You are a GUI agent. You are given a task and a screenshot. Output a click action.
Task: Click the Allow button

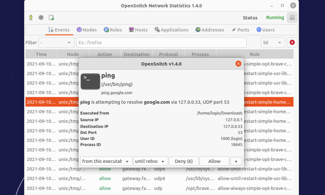click(214, 161)
